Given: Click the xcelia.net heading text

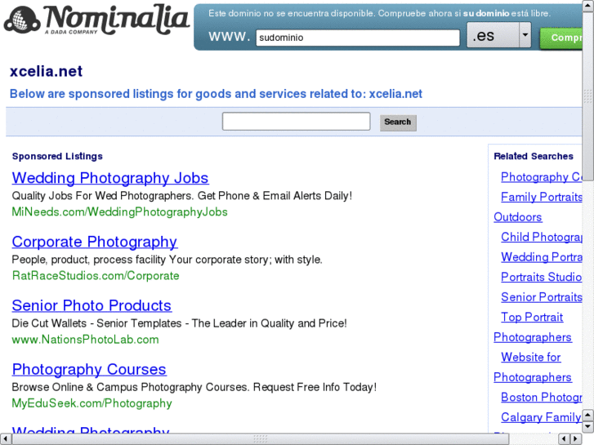Looking at the screenshot, I should point(46,71).
